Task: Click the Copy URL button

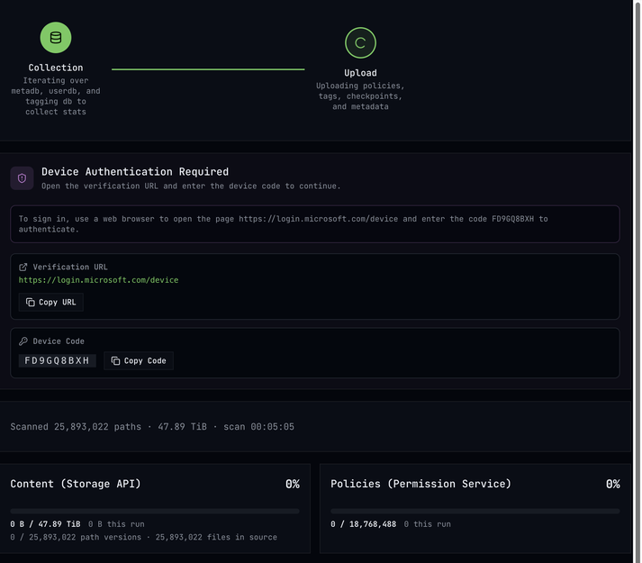Action: pos(51,303)
